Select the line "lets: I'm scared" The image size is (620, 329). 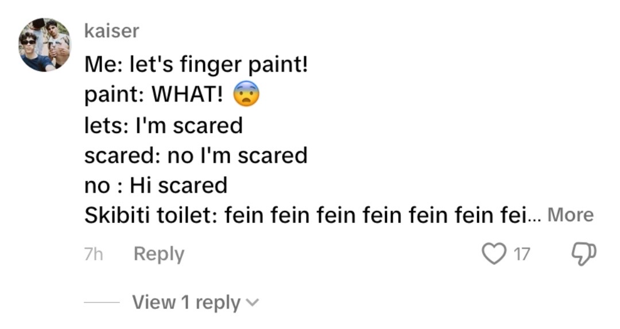pyautogui.click(x=163, y=126)
